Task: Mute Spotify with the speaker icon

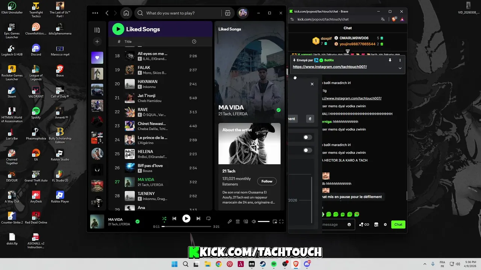Action: 254,222
